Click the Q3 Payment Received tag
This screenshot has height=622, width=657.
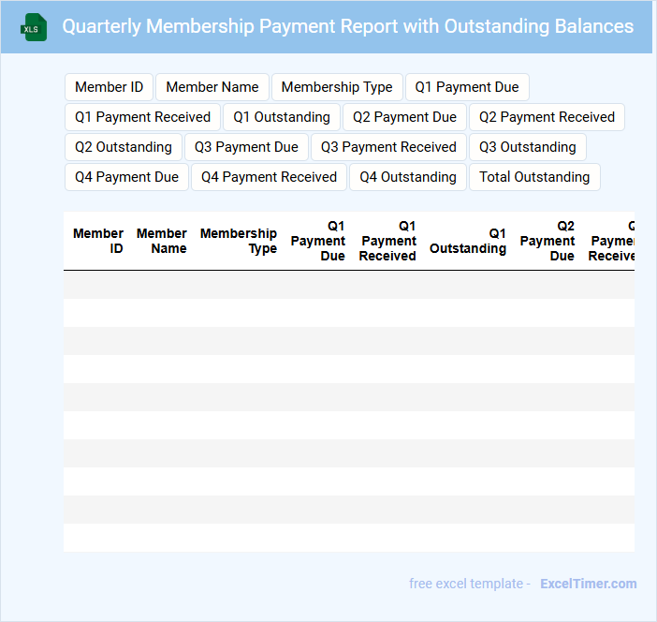click(388, 147)
